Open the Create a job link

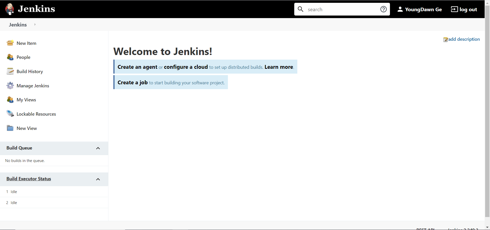pyautogui.click(x=132, y=82)
